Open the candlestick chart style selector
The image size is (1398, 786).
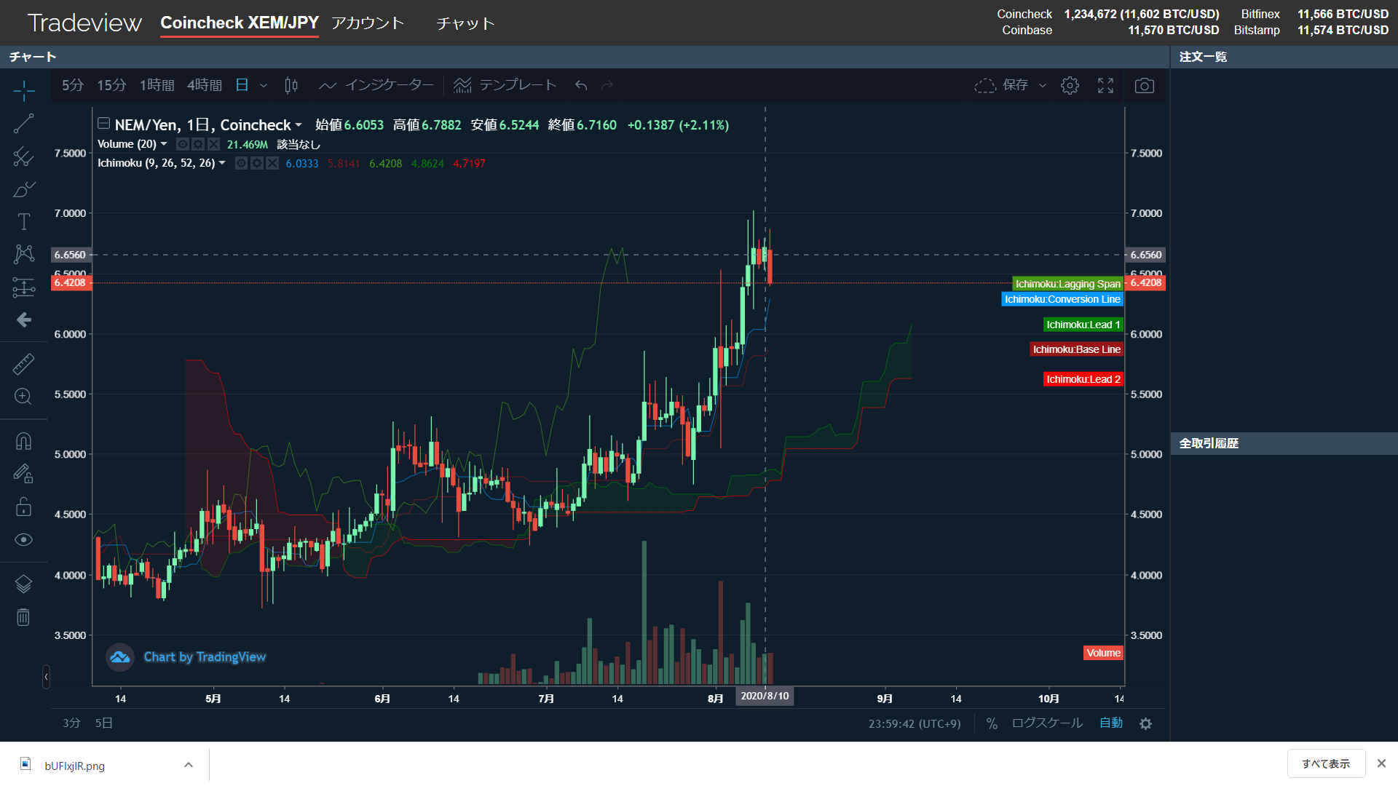point(291,85)
